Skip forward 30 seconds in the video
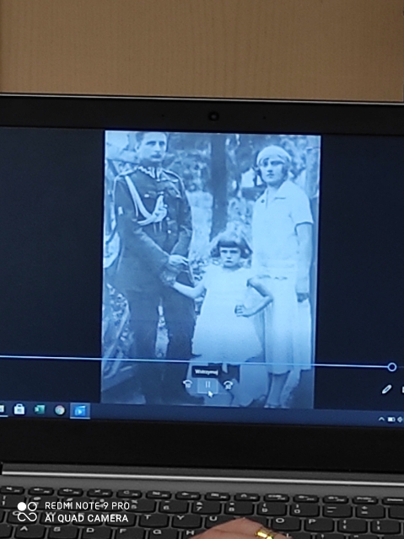 coord(229,385)
